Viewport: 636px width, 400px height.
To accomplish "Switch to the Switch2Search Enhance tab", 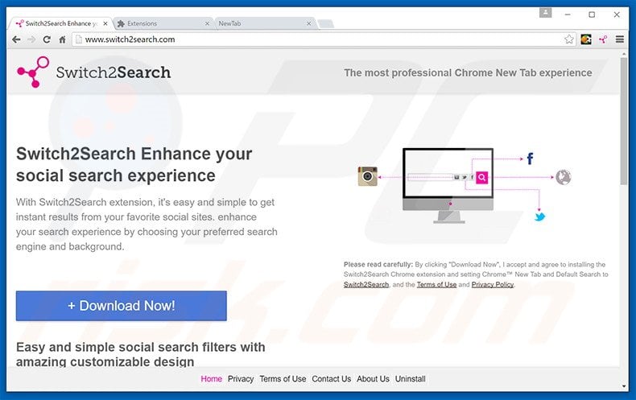I will 60,23.
